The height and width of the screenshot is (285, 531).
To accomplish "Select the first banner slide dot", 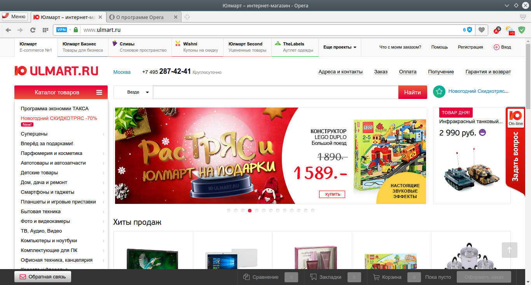I will (229, 210).
